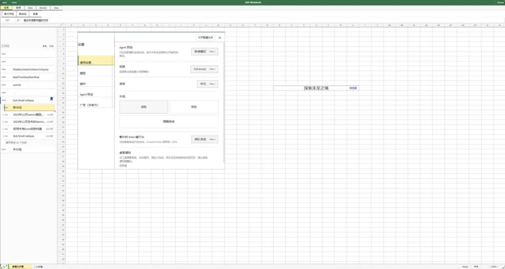505x269 pixels.
Task: Select the highlighted 新会话 session row
Action: [29, 108]
